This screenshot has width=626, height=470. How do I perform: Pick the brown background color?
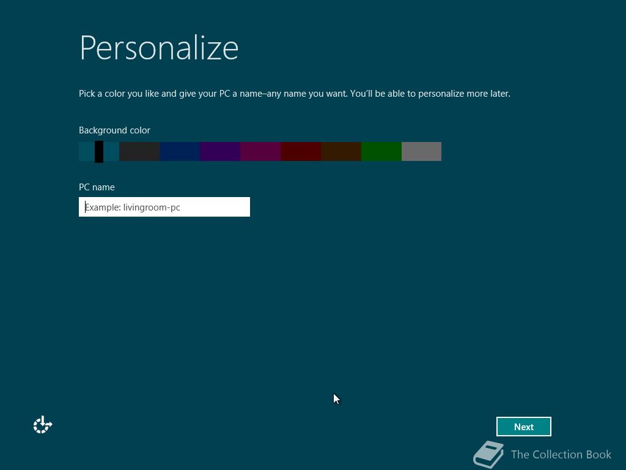[x=341, y=152]
